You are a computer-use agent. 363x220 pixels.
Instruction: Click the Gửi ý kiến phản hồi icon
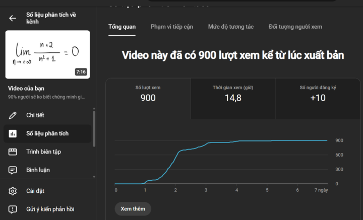(x=13, y=209)
